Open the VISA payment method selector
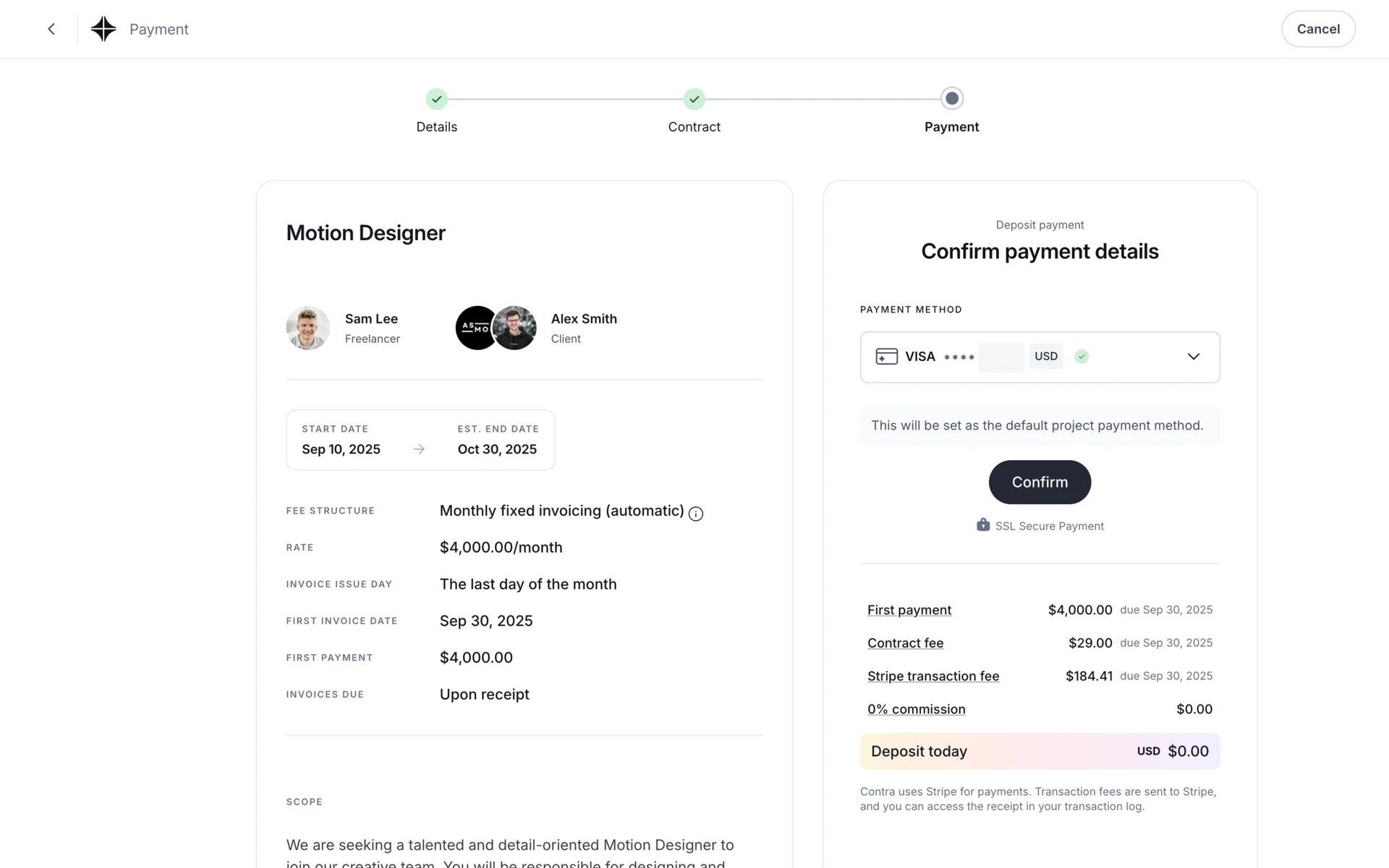The height and width of the screenshot is (868, 1389). coord(1013,357)
